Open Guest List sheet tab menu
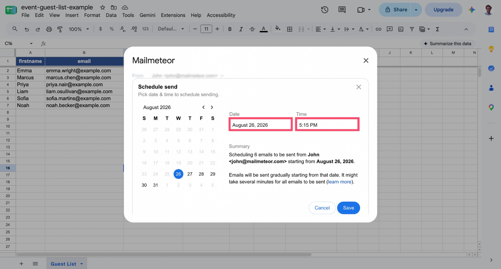 pyautogui.click(x=82, y=264)
